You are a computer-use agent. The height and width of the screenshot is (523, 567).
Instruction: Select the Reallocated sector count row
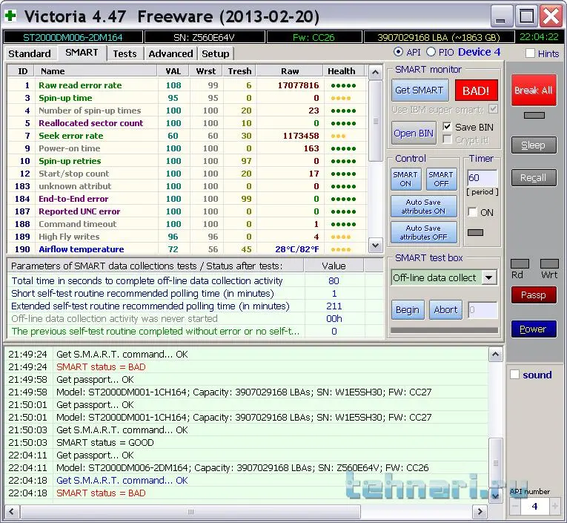pyautogui.click(x=188, y=123)
